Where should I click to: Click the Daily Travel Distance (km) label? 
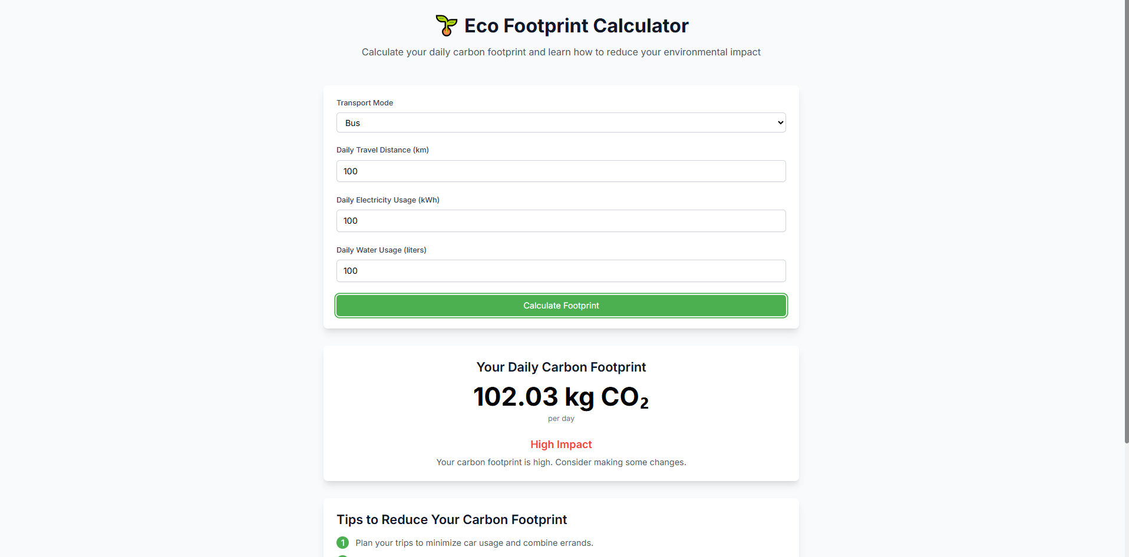[382, 150]
